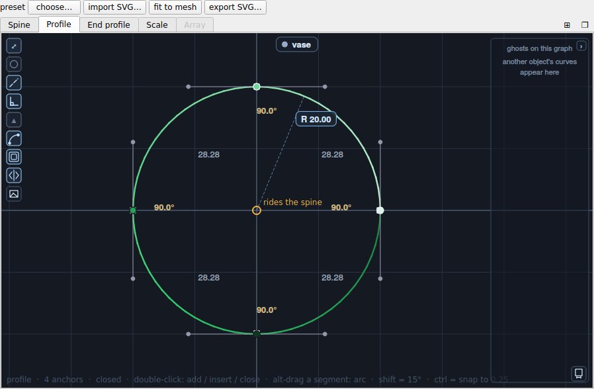594x389 pixels.
Task: Toggle the vase object pill
Action: [x=296, y=45]
